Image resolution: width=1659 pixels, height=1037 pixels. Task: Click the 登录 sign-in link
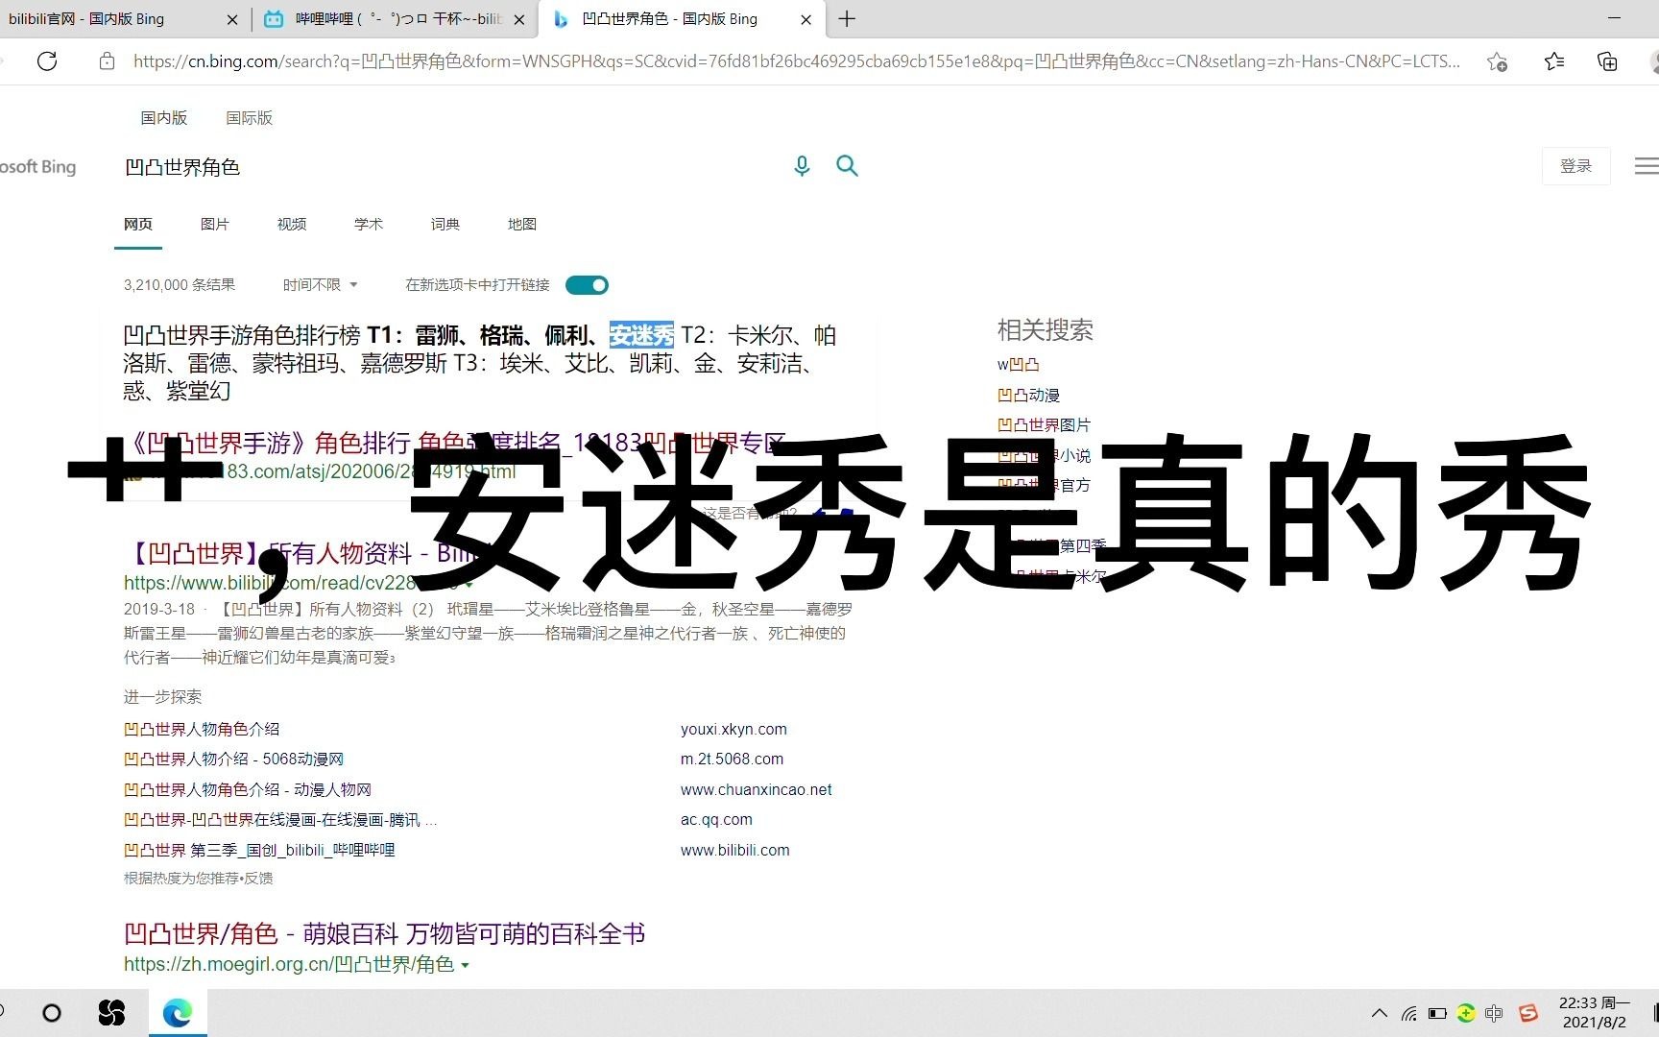click(1575, 165)
